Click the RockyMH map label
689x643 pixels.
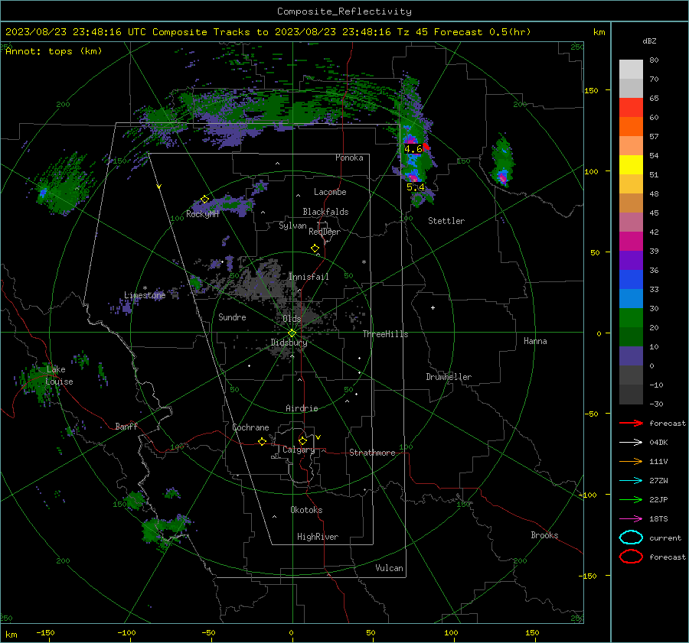(x=202, y=214)
